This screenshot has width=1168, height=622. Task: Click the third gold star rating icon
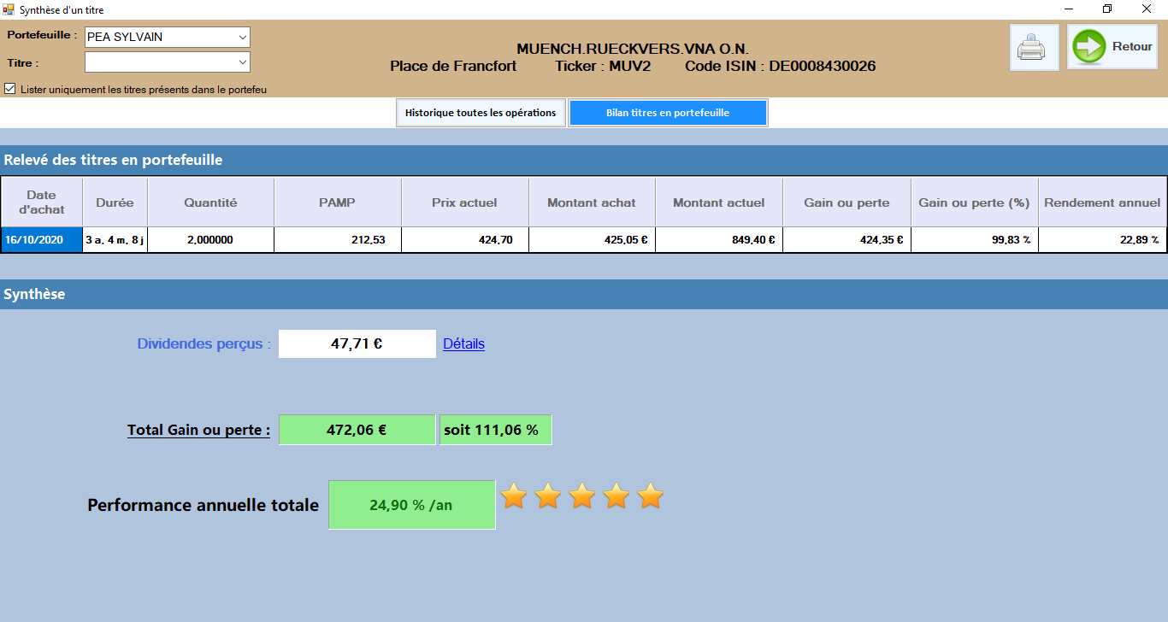click(x=582, y=496)
